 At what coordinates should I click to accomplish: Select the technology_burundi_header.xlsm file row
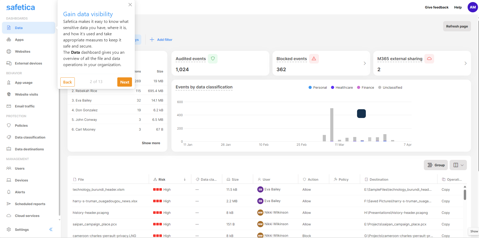267,189
